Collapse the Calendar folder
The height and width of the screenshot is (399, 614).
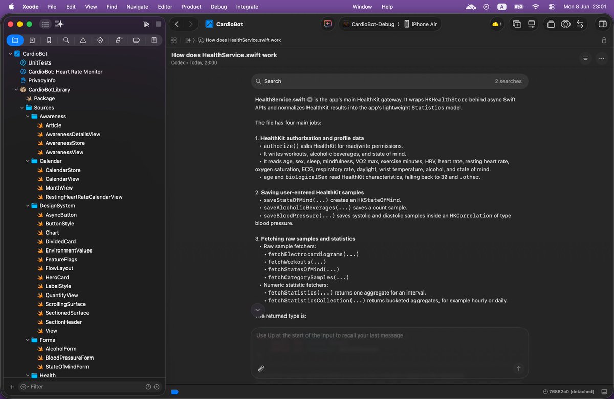coord(28,161)
